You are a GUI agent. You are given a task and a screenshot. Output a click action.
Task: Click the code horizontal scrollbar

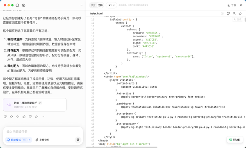pyautogui.click(x=122, y=147)
